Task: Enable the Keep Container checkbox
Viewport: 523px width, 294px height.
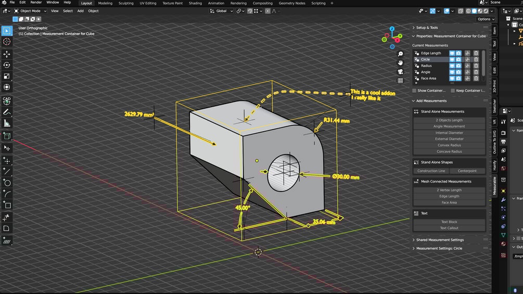Action: click(453, 91)
